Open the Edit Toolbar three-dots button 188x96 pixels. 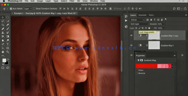pos(3,56)
